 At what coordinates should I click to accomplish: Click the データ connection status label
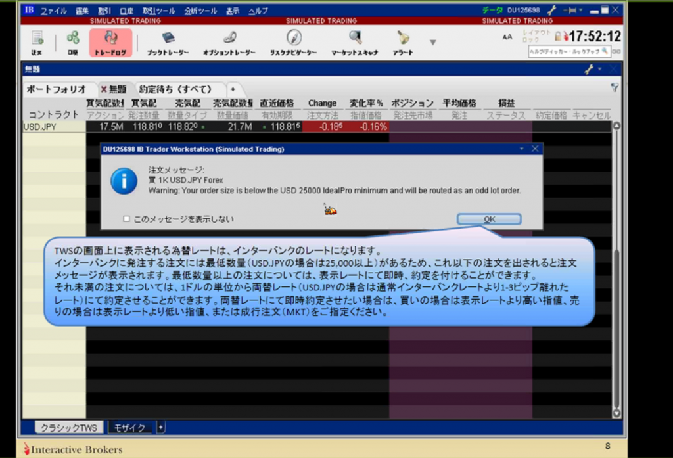[x=492, y=10]
